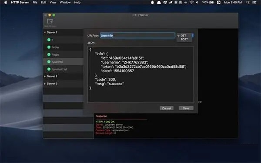This screenshot has height=163, width=261.
Task: Select the /userinfo route row
Action: coord(63,62)
